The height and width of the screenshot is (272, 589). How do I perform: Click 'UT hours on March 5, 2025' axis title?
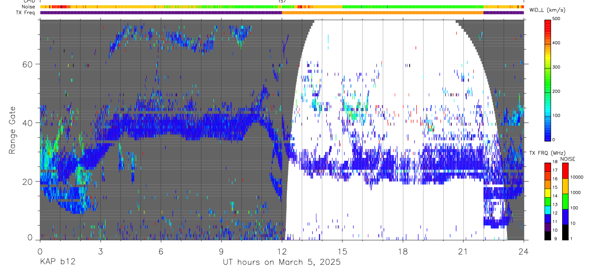pos(282,262)
